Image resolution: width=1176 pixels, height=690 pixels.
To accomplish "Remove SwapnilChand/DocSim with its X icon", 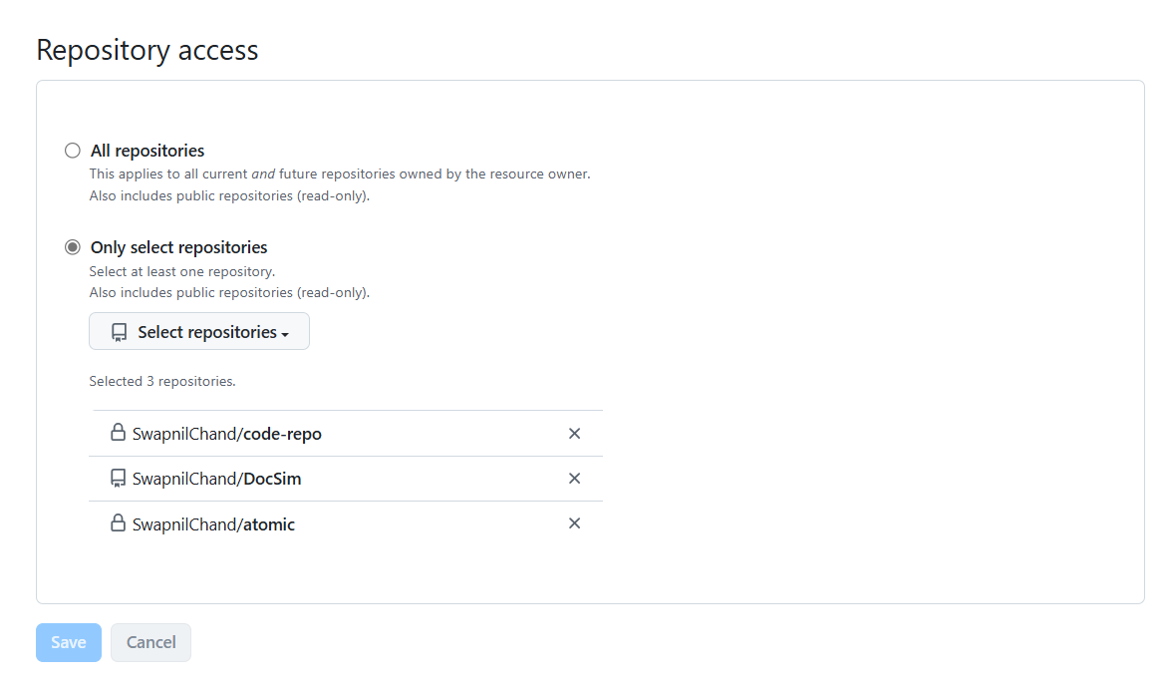I will click(x=575, y=478).
